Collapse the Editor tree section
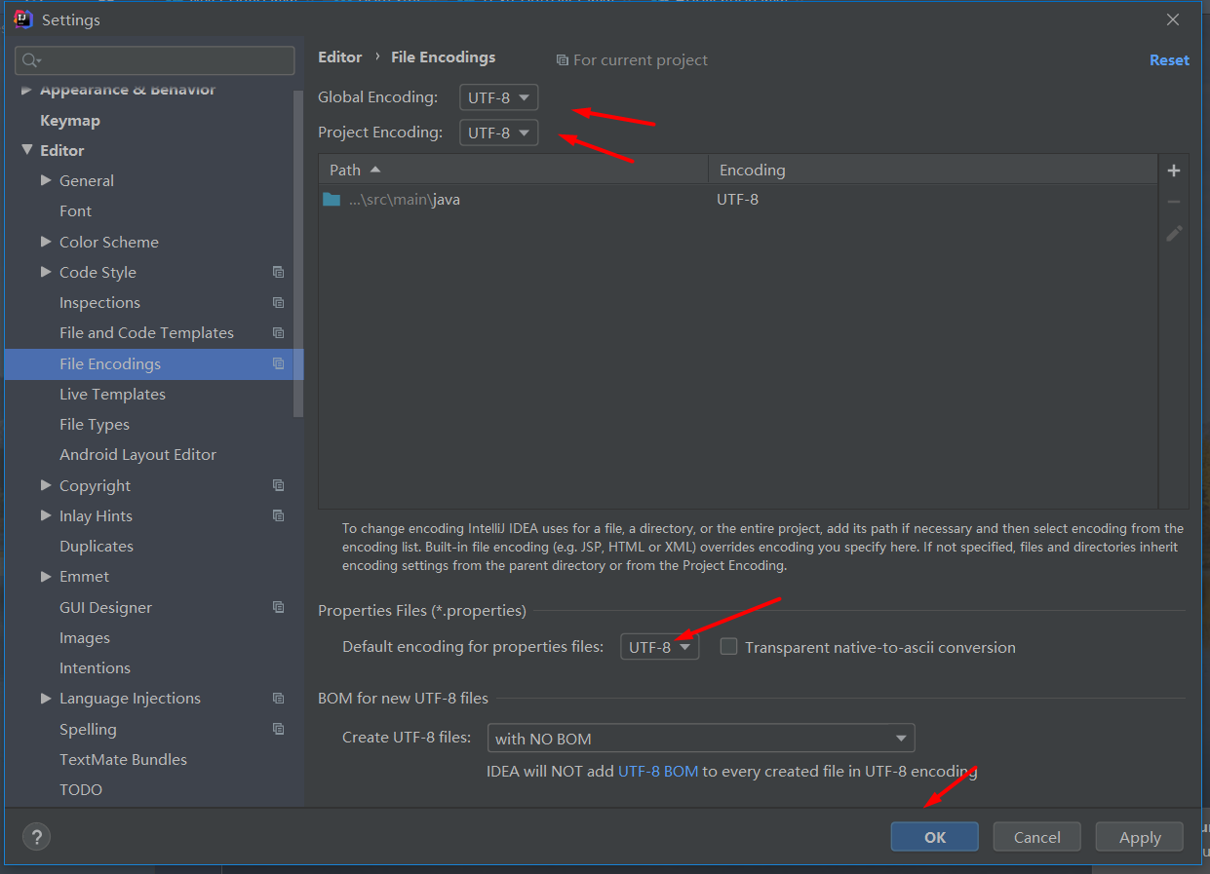1210x874 pixels. (27, 150)
